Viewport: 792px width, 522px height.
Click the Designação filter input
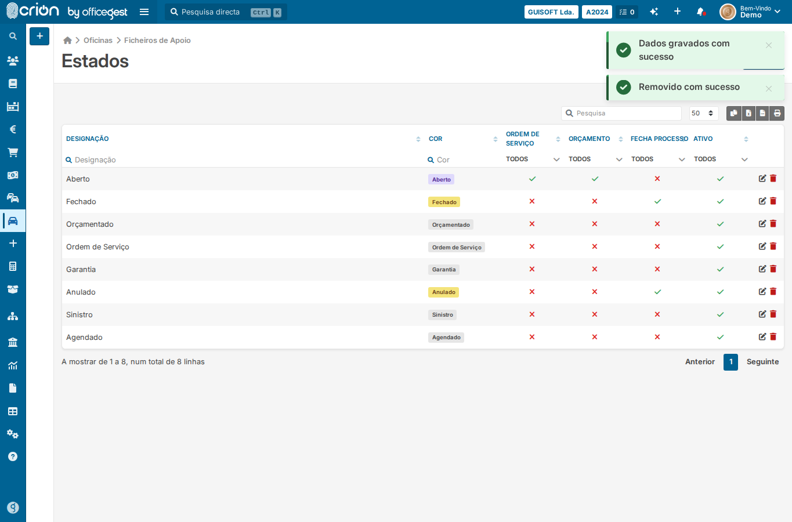pyautogui.click(x=243, y=159)
